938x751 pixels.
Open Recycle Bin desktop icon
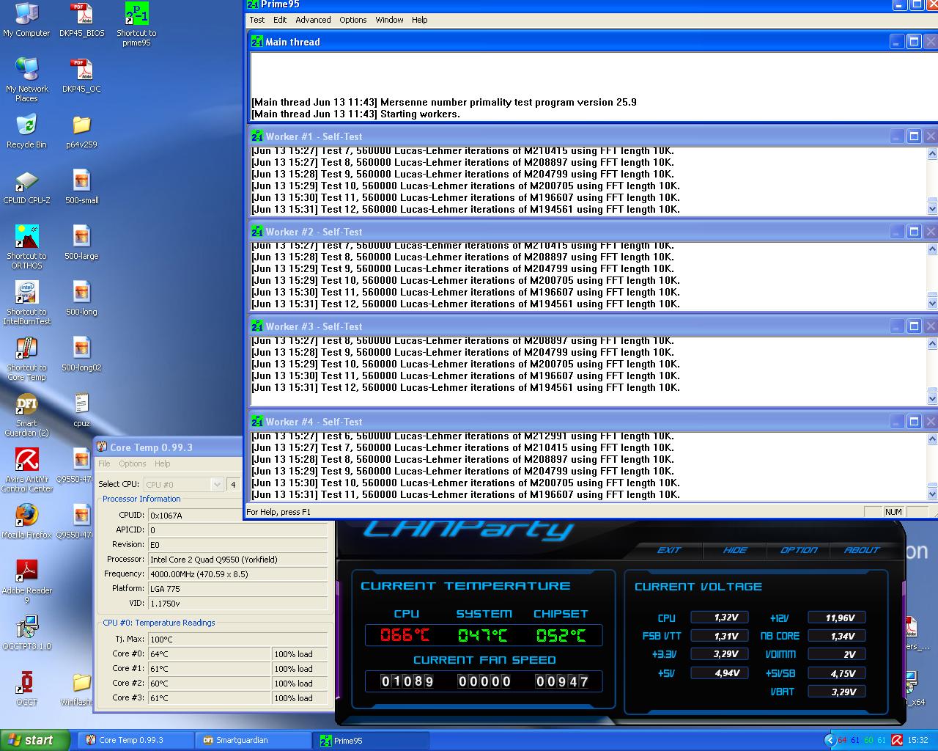(x=26, y=132)
